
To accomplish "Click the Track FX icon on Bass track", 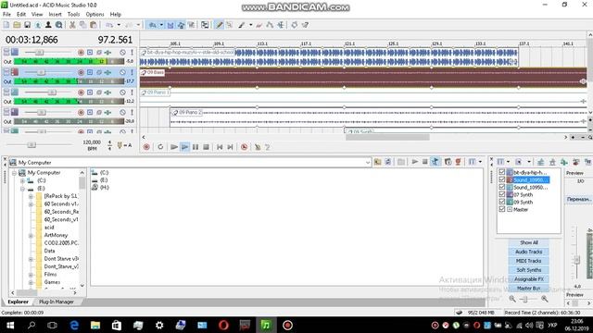I will point(107,72).
